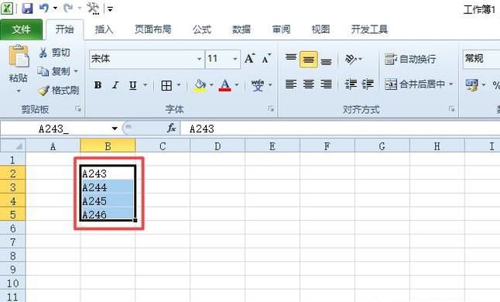Click the align text left icon
Image resolution: width=500 pixels, height=302 pixels.
(291, 84)
